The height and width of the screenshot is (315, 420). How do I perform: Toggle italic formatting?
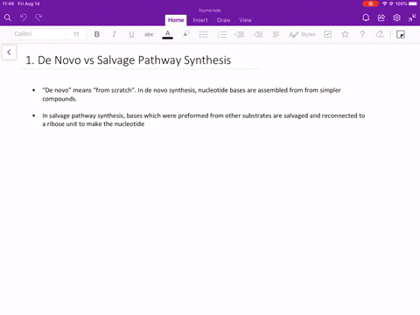(114, 34)
